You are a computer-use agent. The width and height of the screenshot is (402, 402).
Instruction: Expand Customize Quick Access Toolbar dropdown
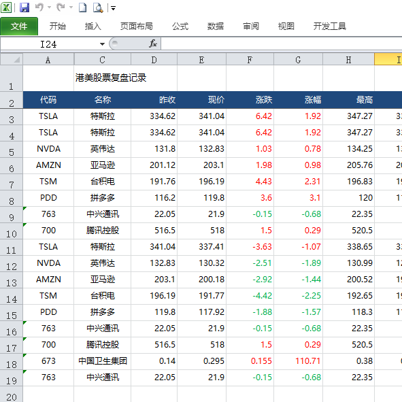113,8
